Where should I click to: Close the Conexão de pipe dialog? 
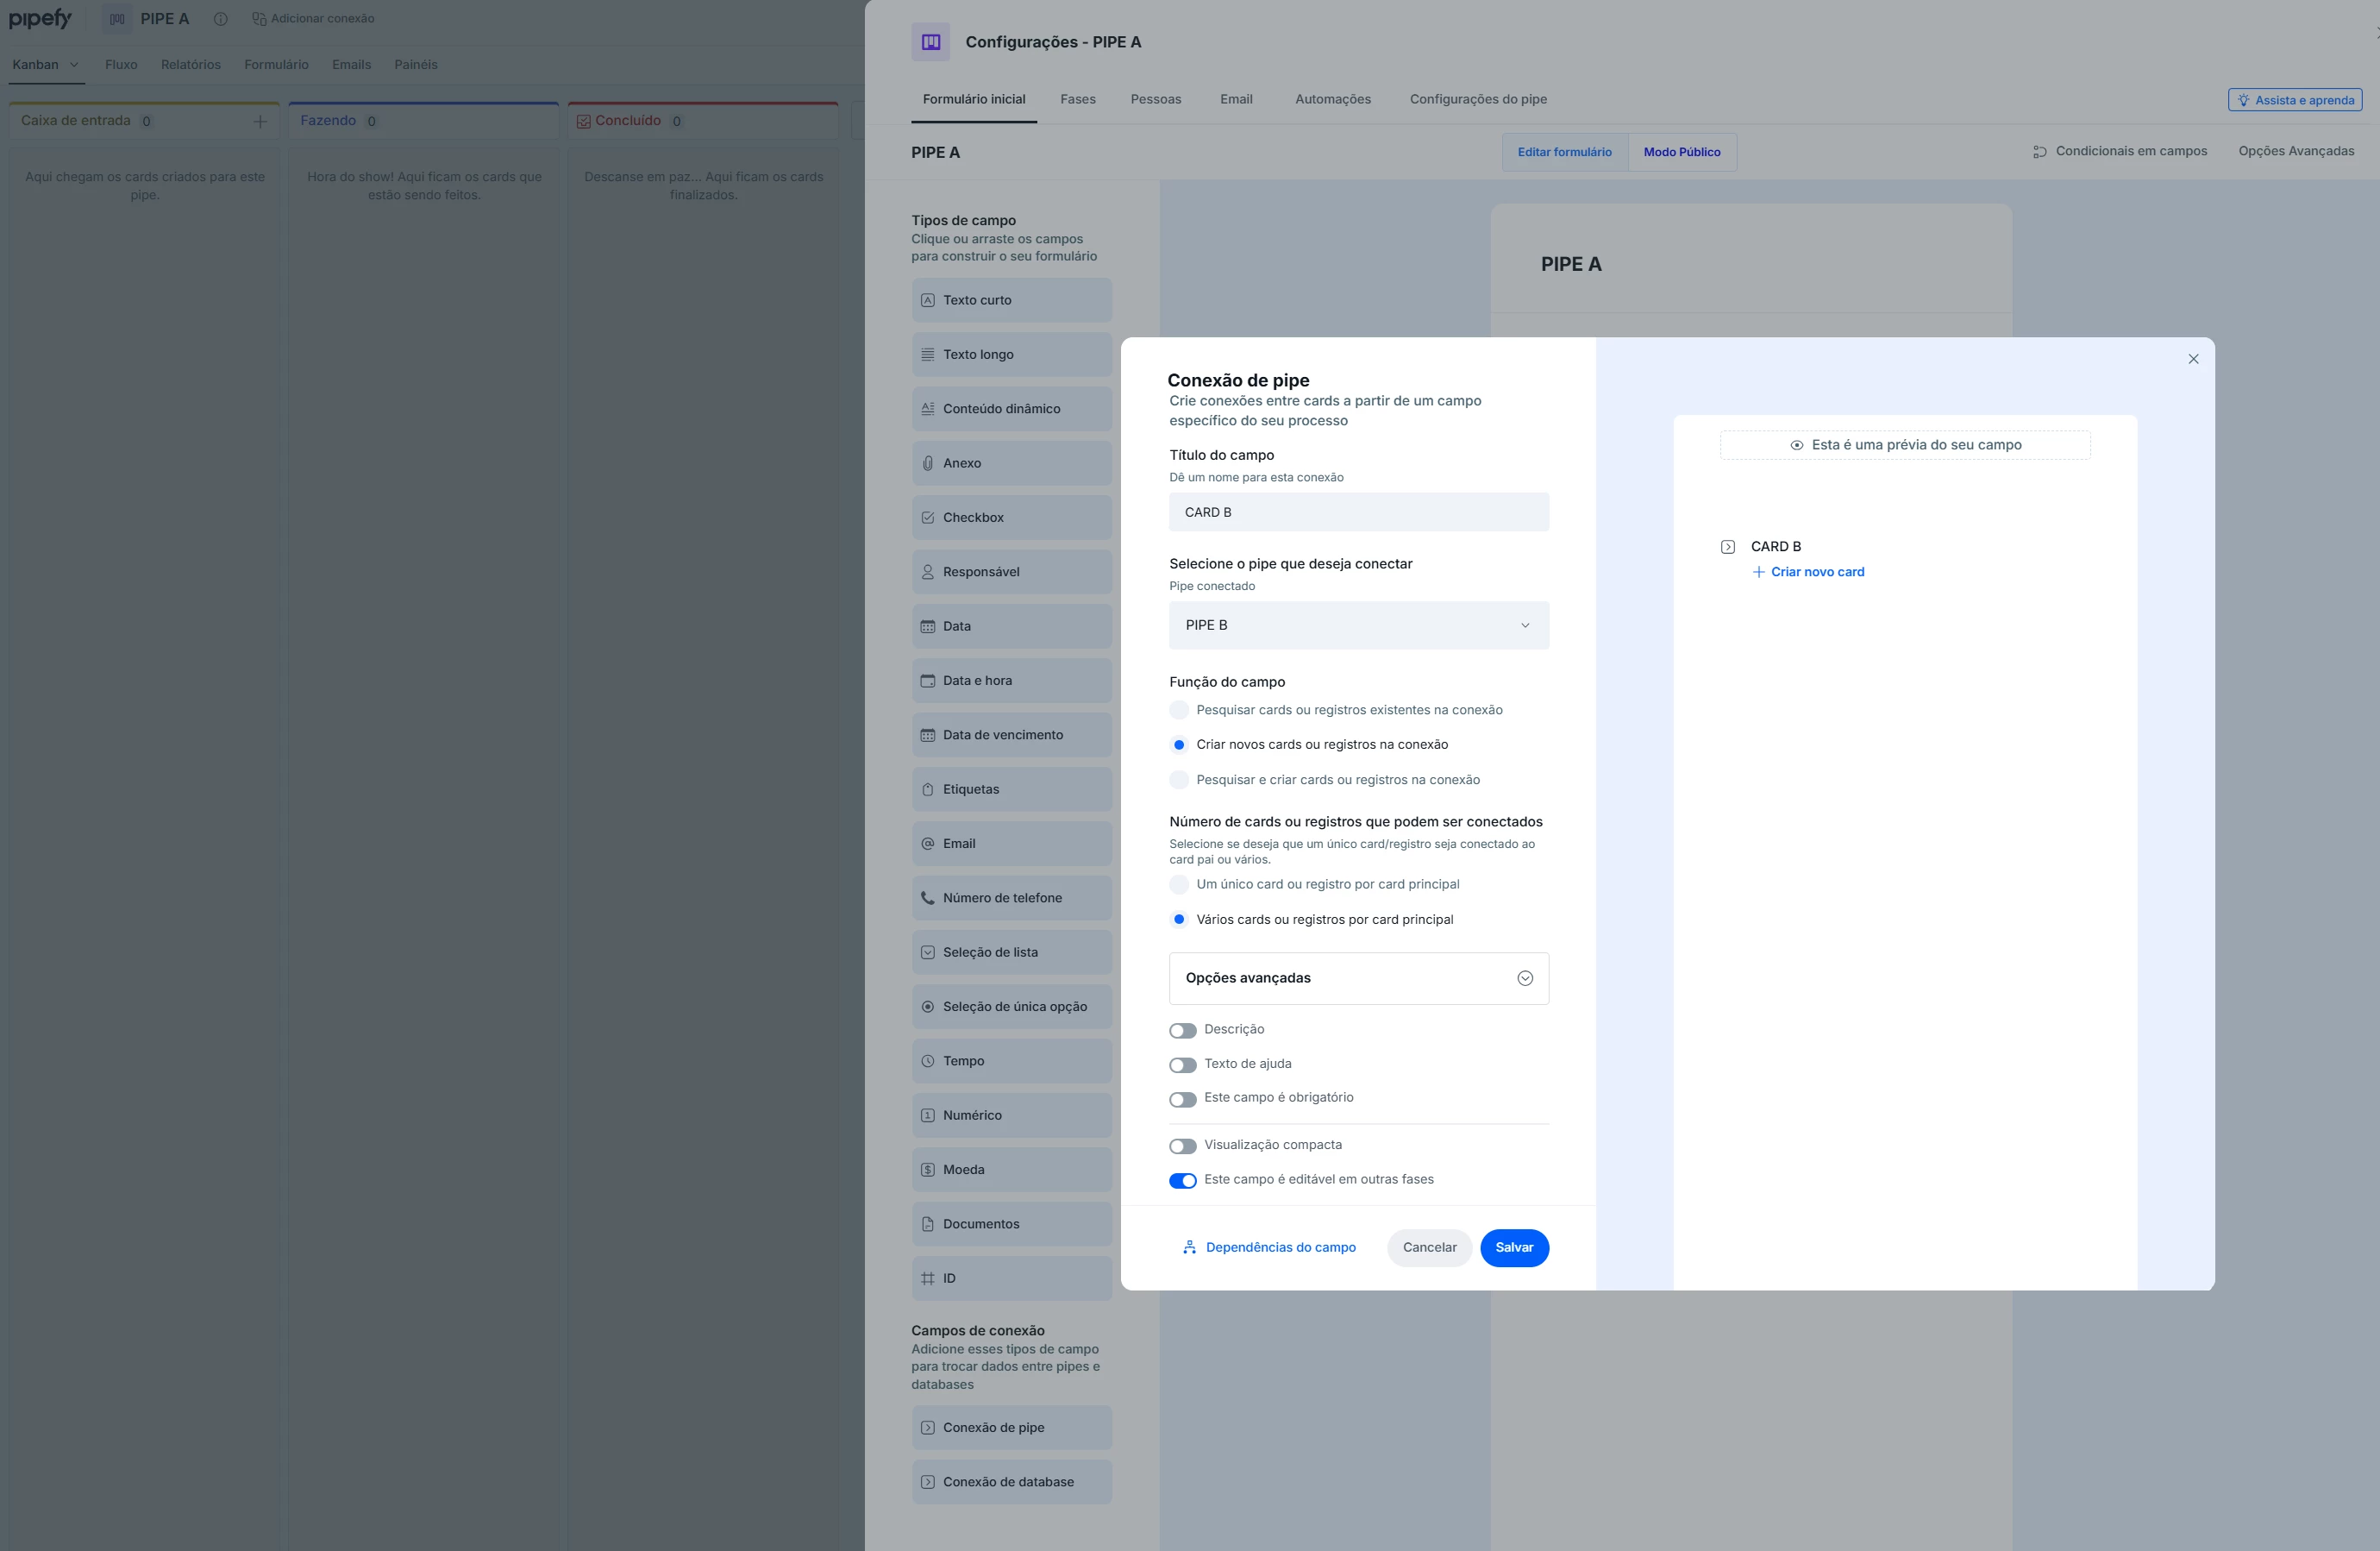click(x=2193, y=359)
